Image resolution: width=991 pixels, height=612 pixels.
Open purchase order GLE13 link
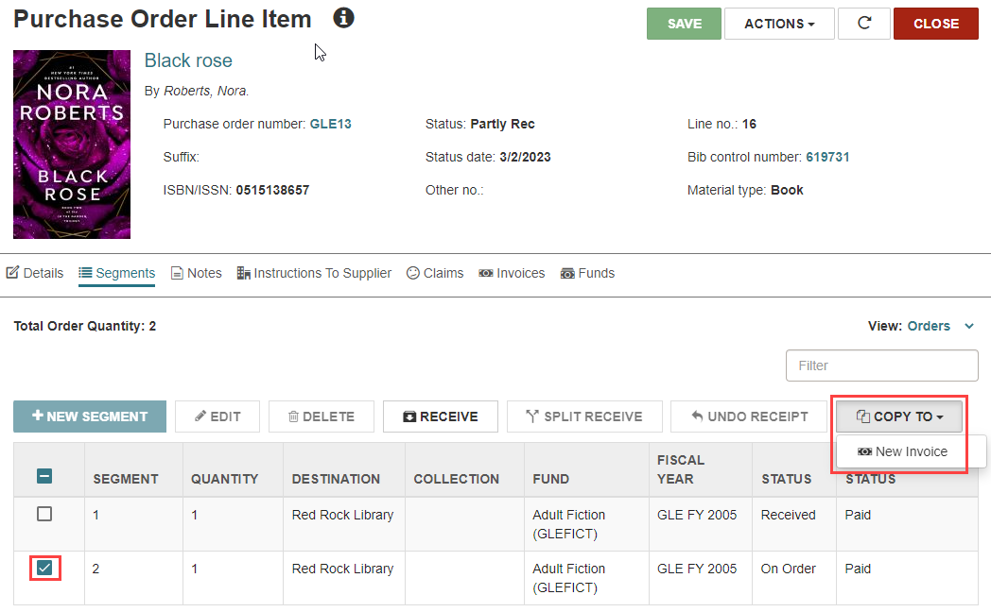[x=331, y=124]
